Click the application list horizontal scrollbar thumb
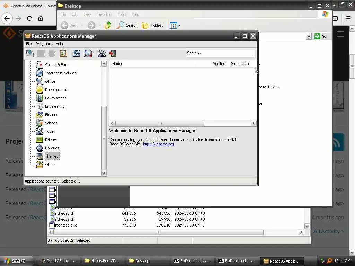 pyautogui.click(x=160, y=123)
